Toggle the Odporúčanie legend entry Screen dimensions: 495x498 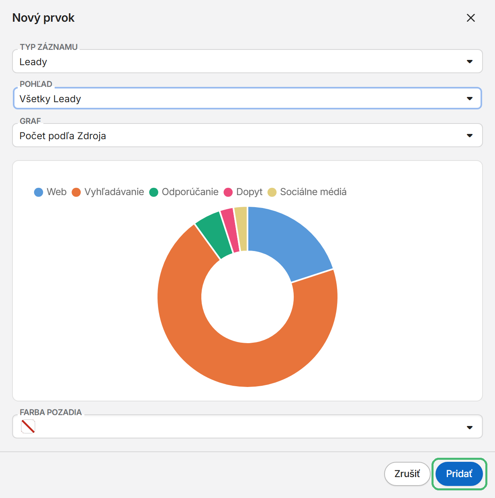184,192
